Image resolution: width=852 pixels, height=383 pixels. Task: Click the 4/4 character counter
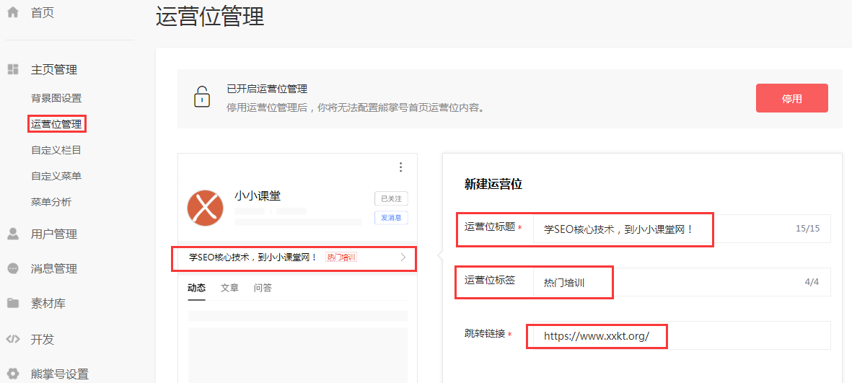(812, 282)
